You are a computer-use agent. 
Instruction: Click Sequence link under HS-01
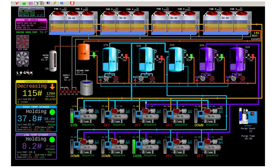point(88,125)
